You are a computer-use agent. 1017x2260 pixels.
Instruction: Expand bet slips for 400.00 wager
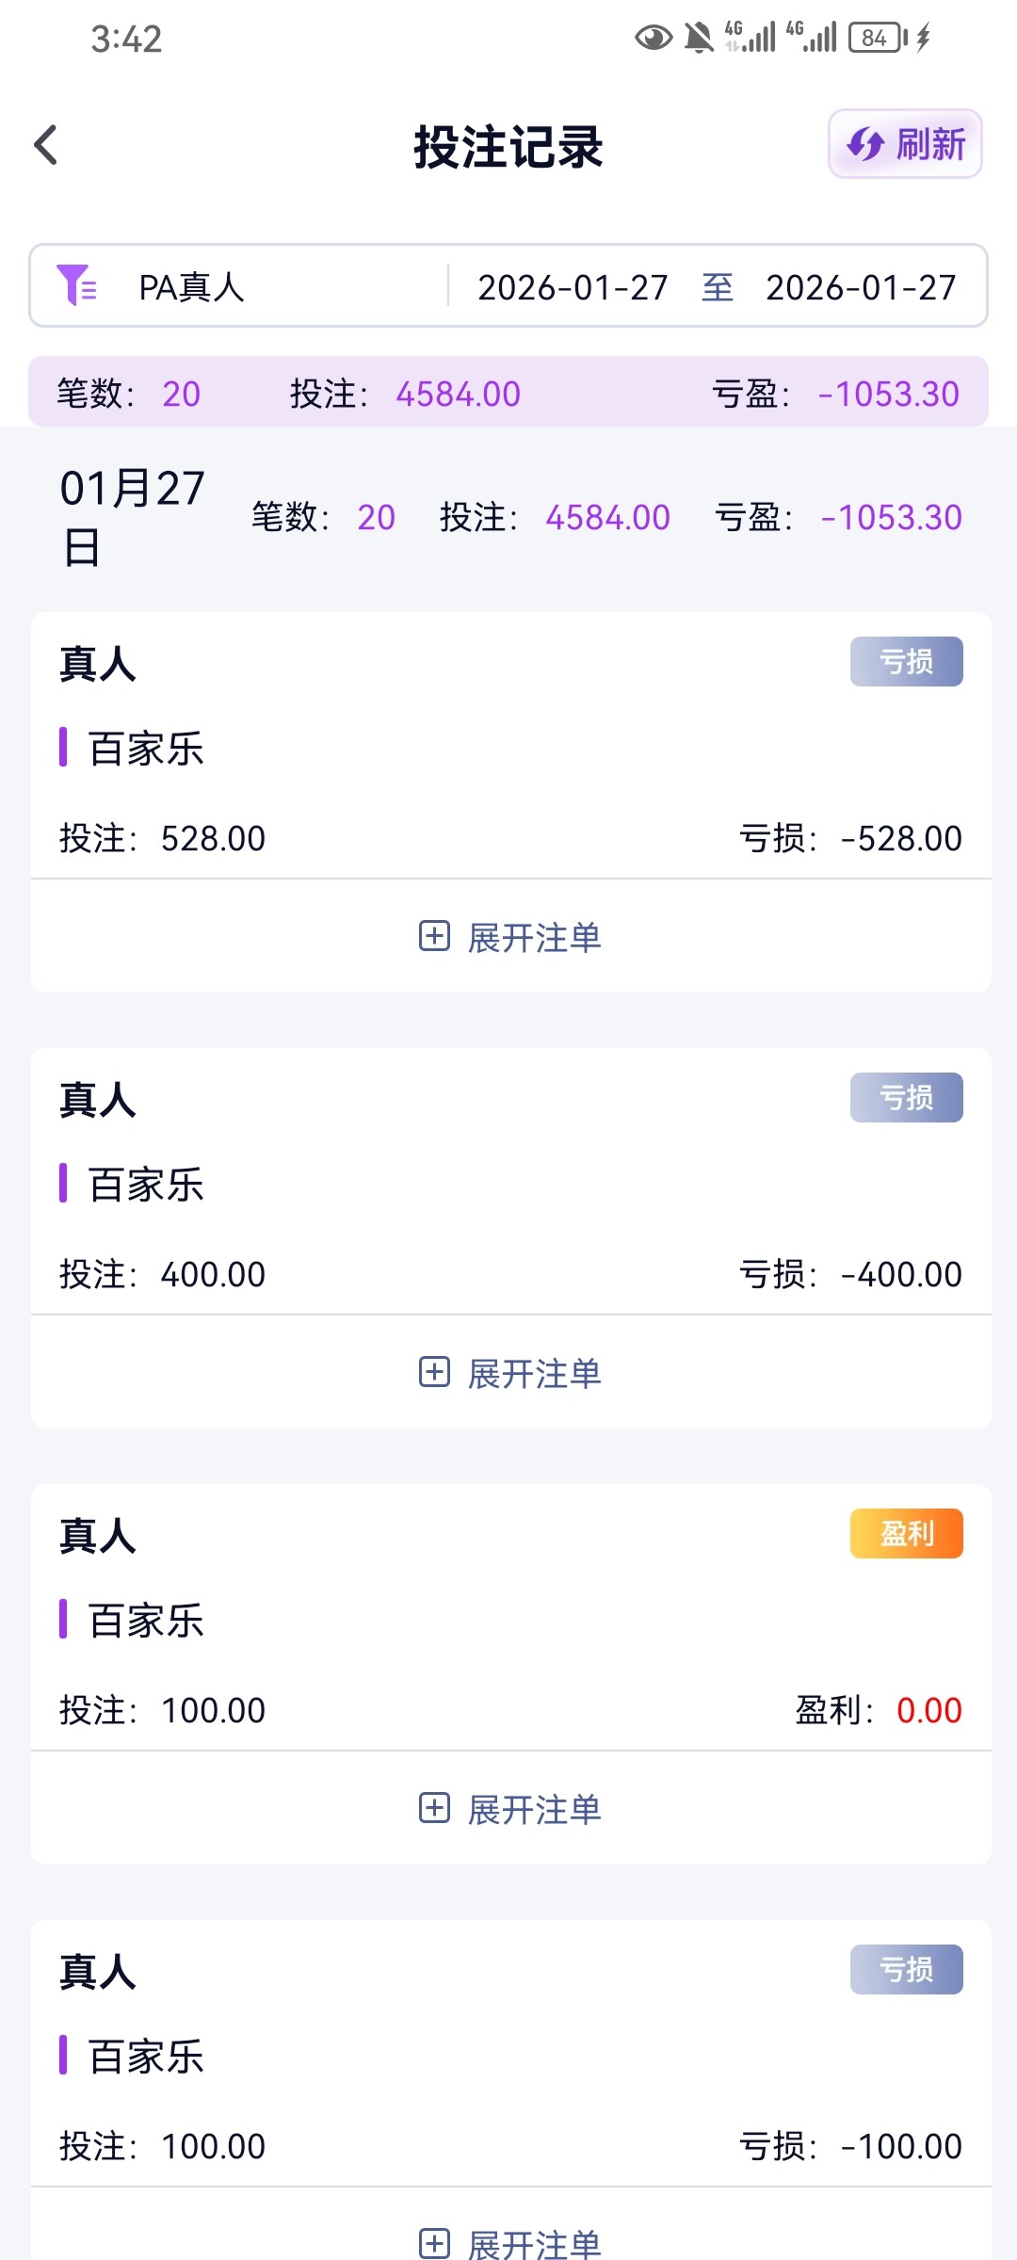coord(534,1373)
